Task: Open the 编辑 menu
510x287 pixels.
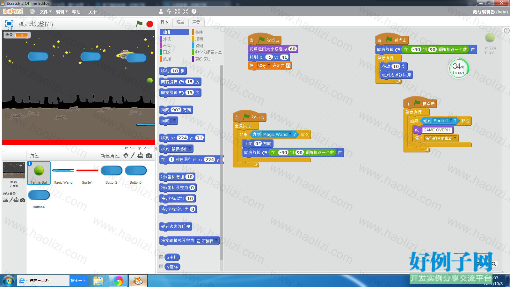Action: click(x=62, y=12)
